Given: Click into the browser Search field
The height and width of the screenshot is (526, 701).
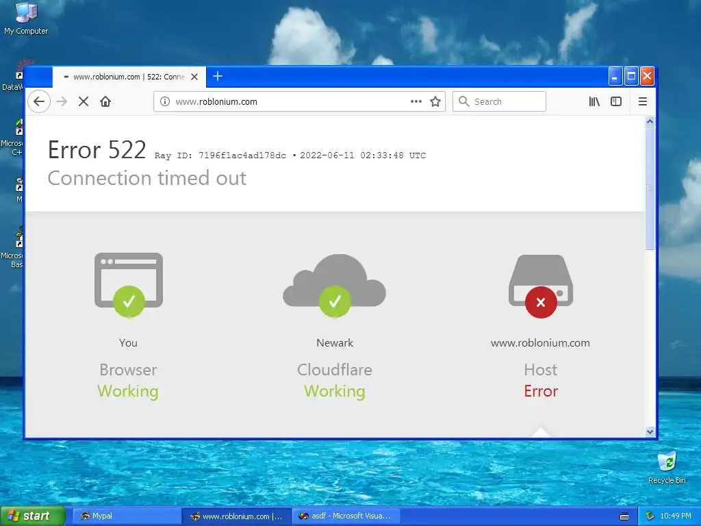Looking at the screenshot, I should coord(499,101).
